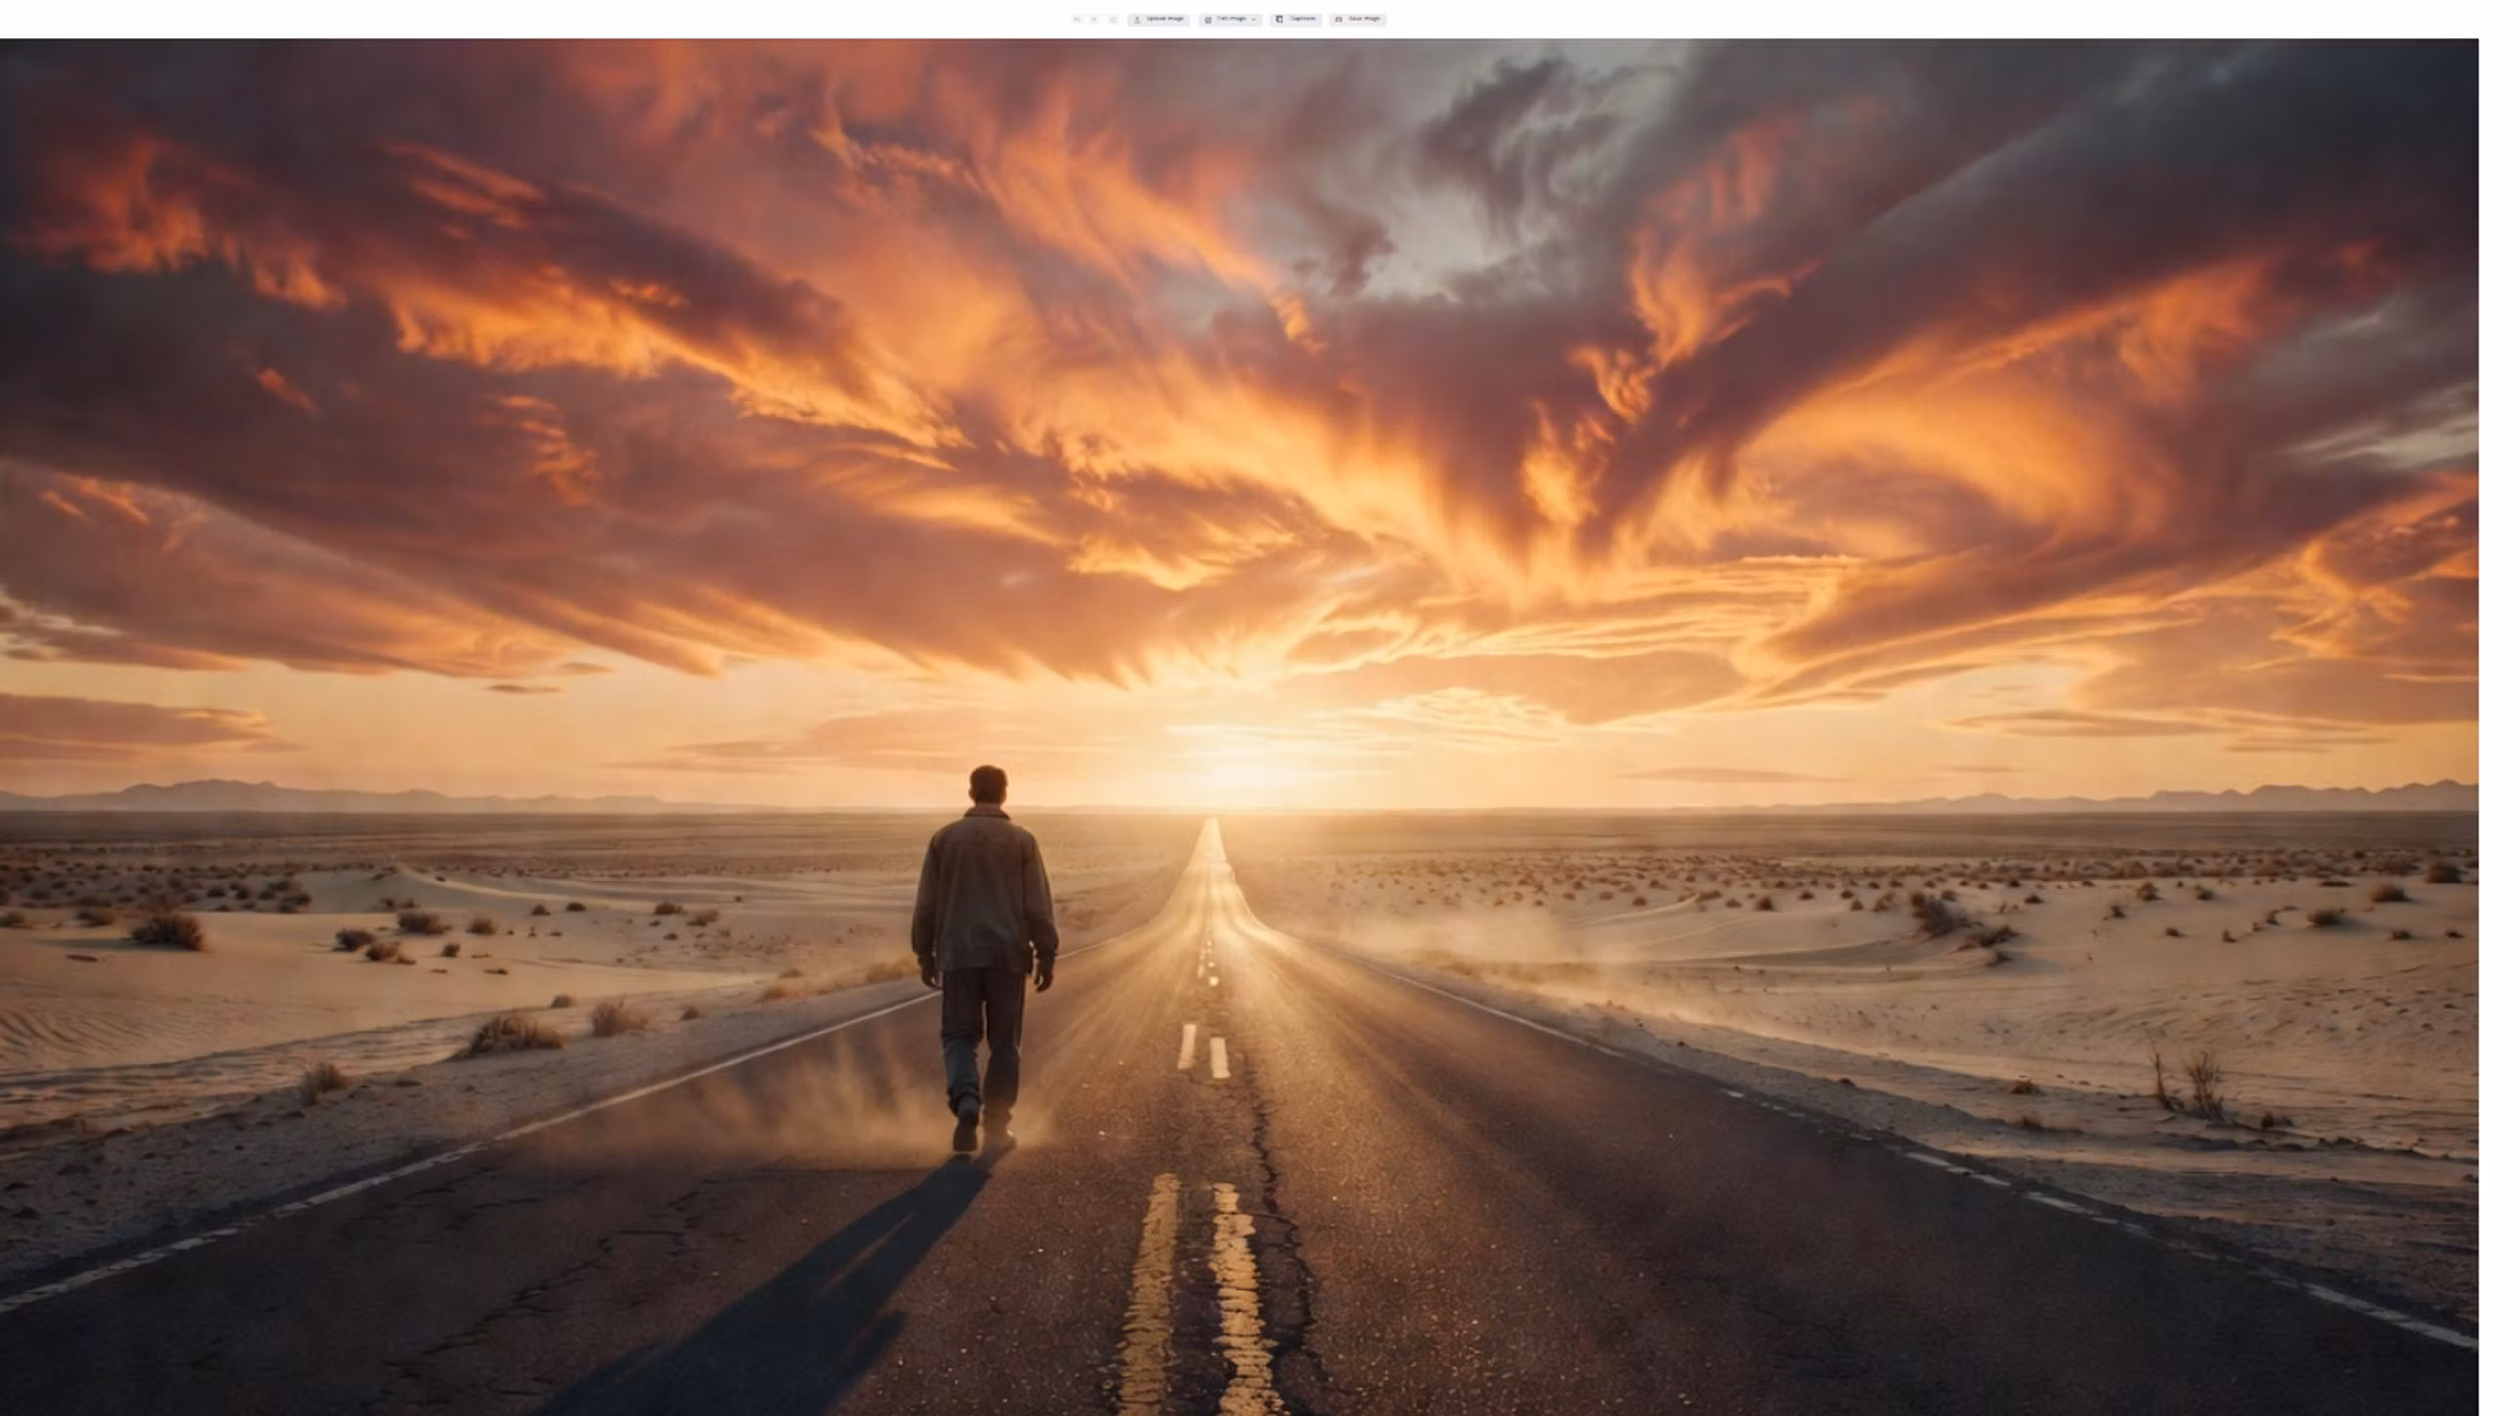Image resolution: width=2518 pixels, height=1416 pixels.
Task: Click the Duplicate button
Action: pos(1295,19)
